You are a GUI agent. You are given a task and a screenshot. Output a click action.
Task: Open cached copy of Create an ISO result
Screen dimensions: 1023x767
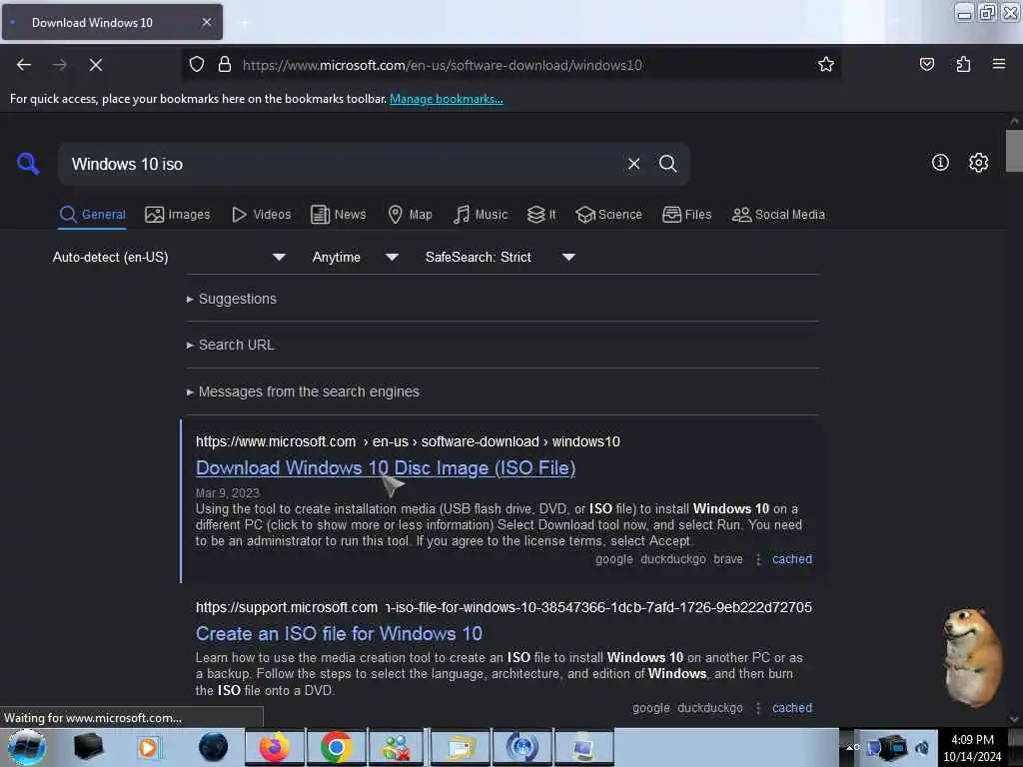pyautogui.click(x=792, y=708)
